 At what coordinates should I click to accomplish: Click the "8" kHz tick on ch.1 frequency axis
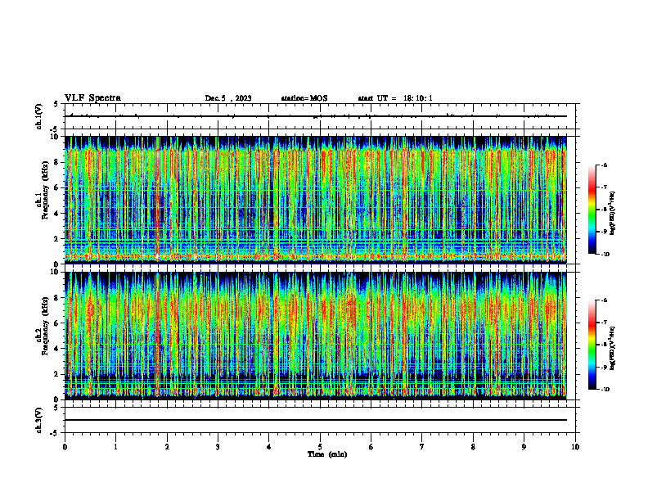click(57, 162)
